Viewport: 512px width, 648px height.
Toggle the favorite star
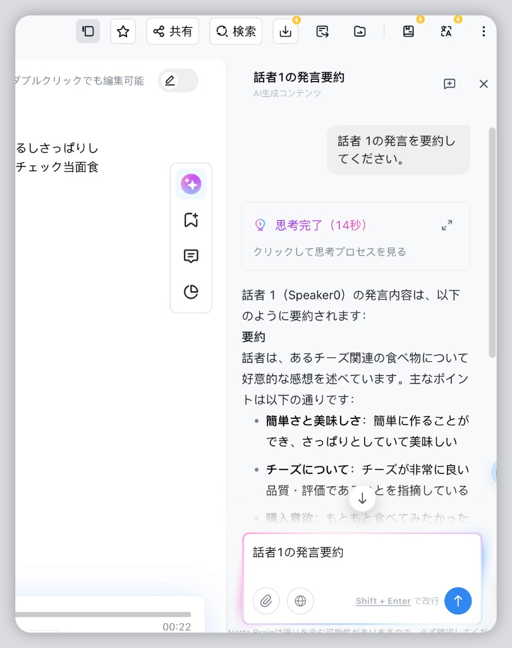(123, 30)
